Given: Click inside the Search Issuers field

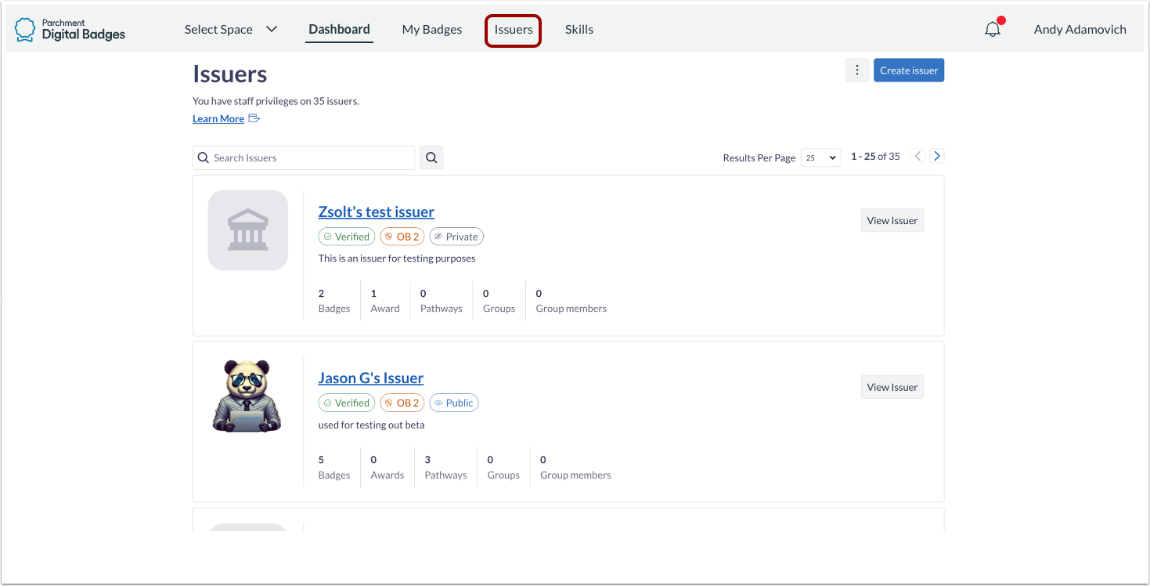Looking at the screenshot, I should (304, 157).
